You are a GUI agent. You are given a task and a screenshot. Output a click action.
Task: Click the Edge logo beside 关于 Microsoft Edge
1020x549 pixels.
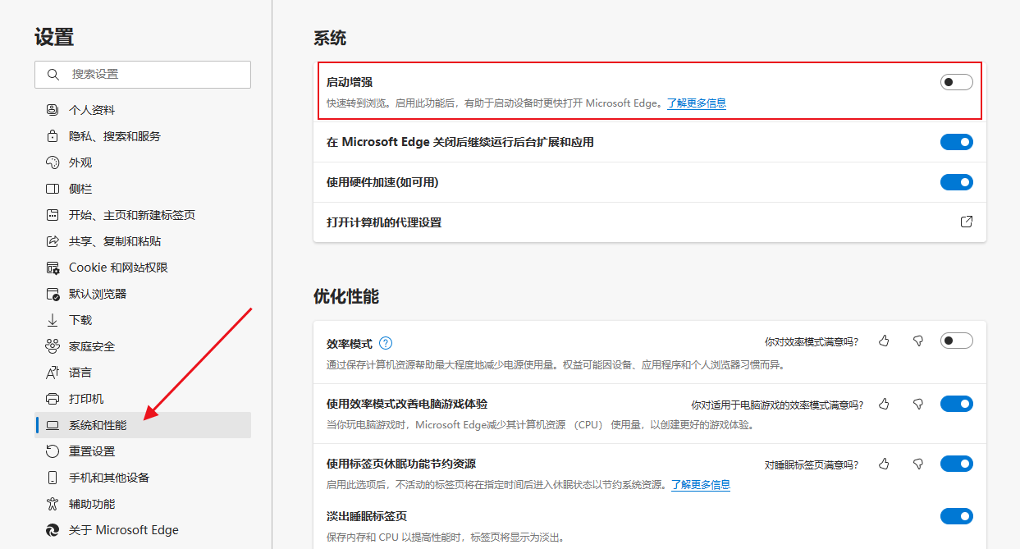[53, 530]
